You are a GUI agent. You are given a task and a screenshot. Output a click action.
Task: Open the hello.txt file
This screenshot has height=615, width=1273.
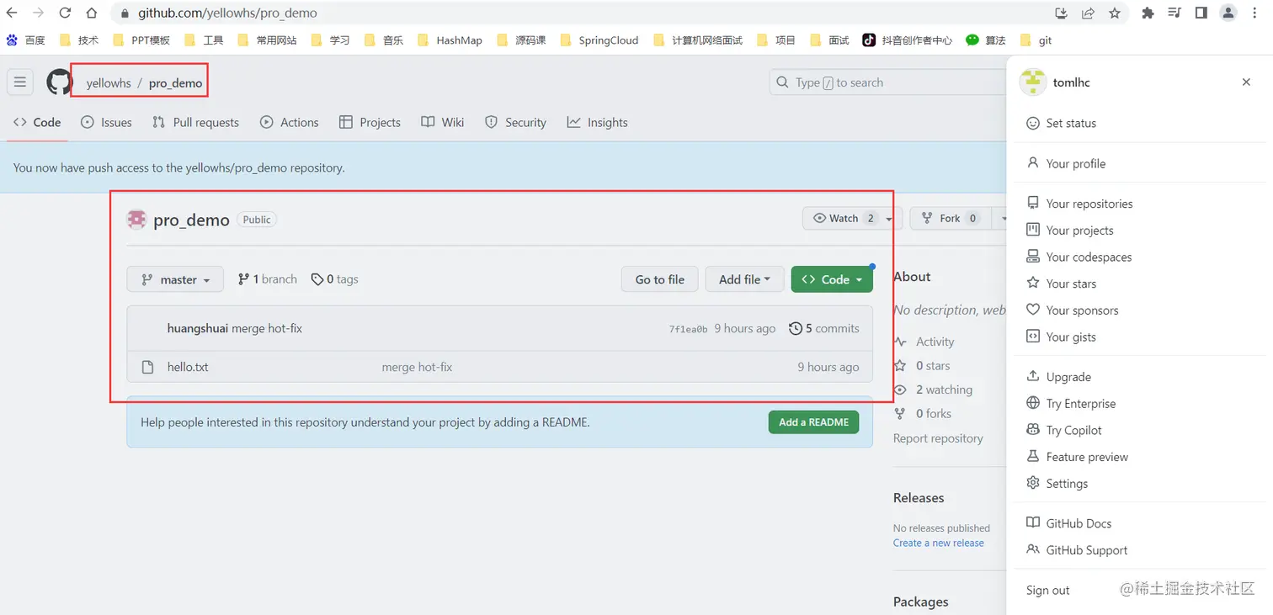[x=188, y=367]
